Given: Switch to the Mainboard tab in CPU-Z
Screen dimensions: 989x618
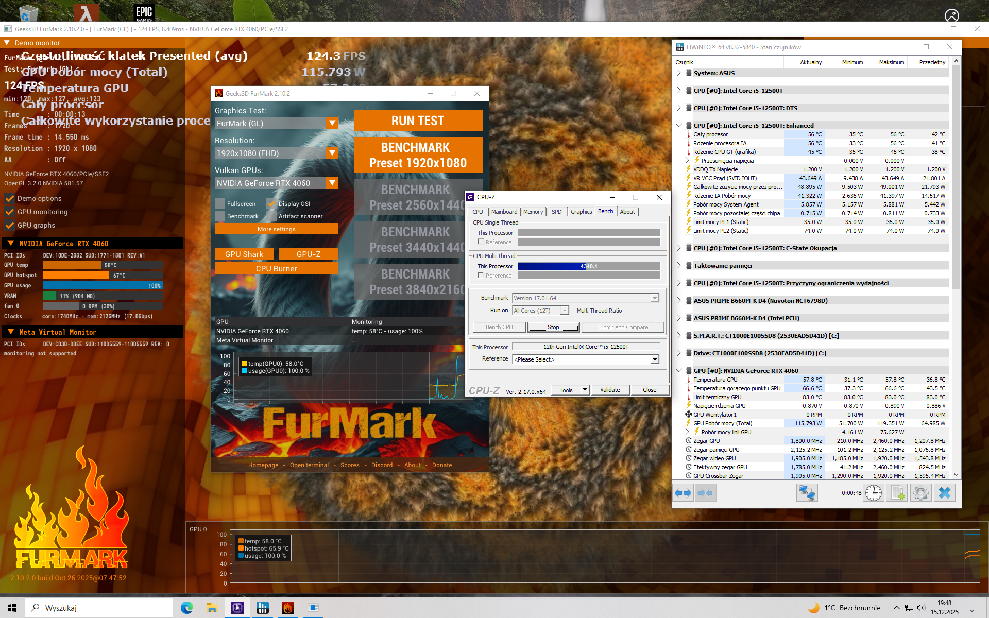Looking at the screenshot, I should (x=504, y=212).
